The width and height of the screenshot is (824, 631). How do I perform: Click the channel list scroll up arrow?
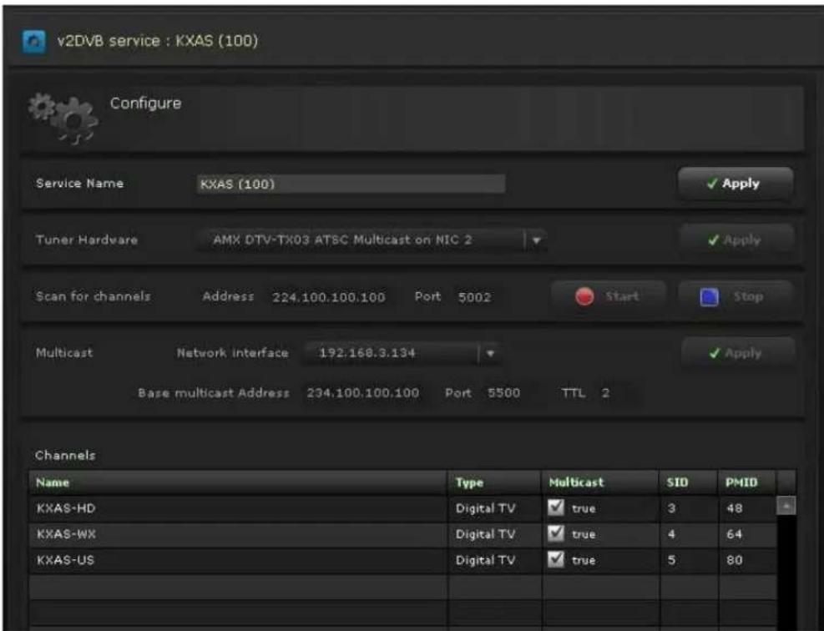tap(786, 506)
